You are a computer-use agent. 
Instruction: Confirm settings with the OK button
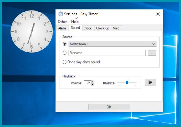coord(109,107)
